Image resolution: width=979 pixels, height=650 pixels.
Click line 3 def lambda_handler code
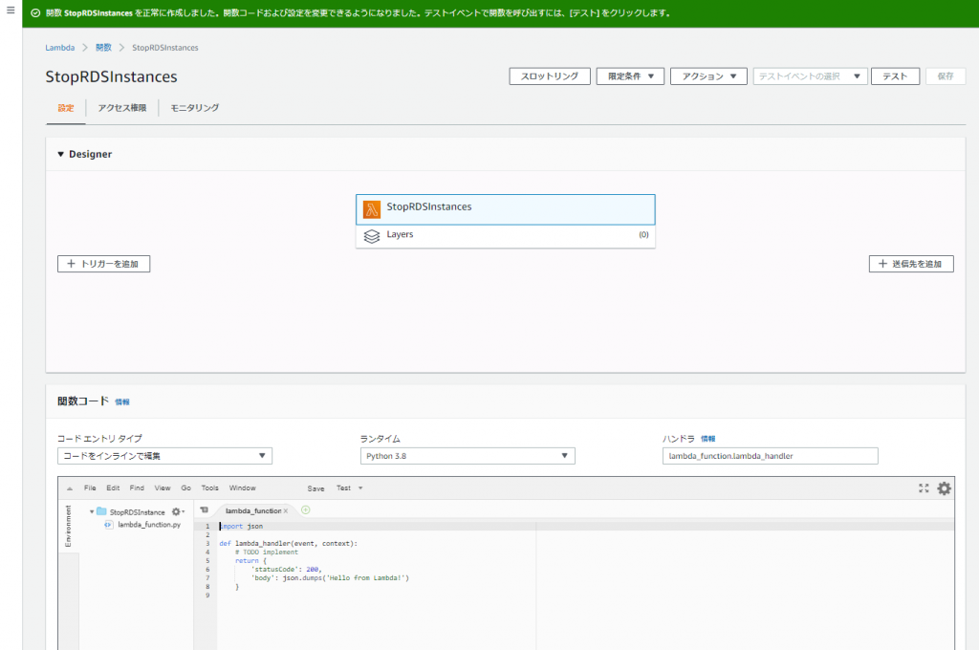(x=289, y=544)
